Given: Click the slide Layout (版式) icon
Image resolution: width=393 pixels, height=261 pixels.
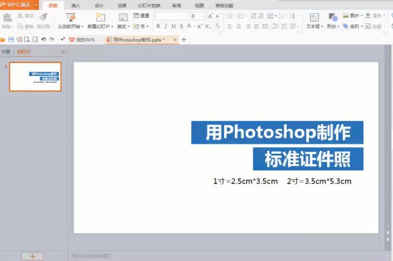Looking at the screenshot, I should tap(123, 17).
